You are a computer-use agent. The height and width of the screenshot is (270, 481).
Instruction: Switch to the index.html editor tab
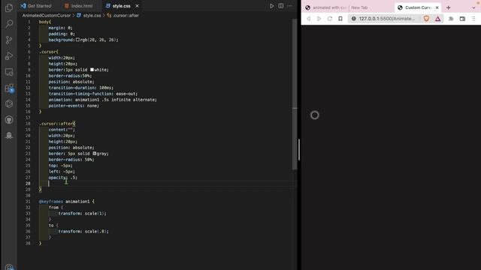[79, 6]
